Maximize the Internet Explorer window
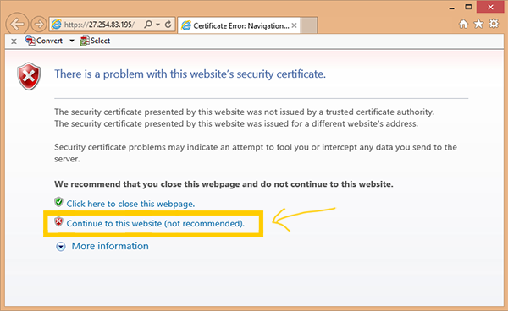 pyautogui.click(x=468, y=7)
